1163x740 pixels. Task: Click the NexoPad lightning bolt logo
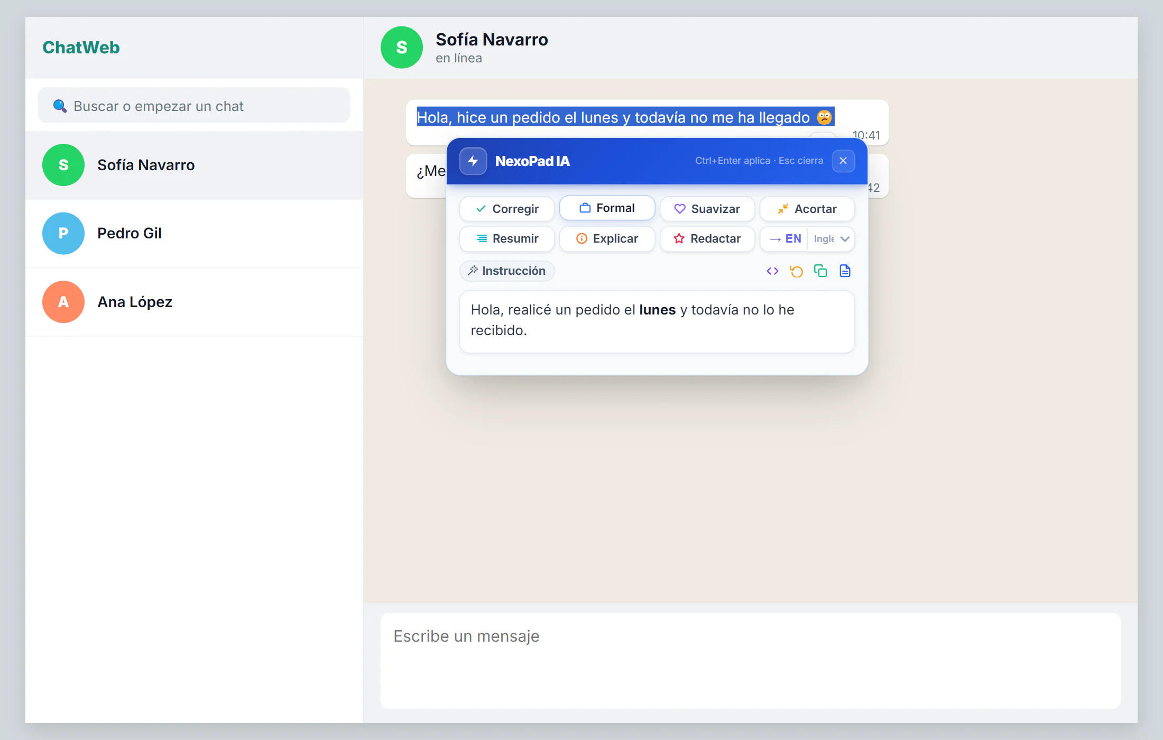(473, 161)
